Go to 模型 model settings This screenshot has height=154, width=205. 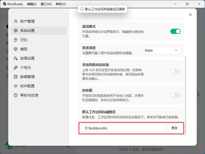(x=39, y=49)
